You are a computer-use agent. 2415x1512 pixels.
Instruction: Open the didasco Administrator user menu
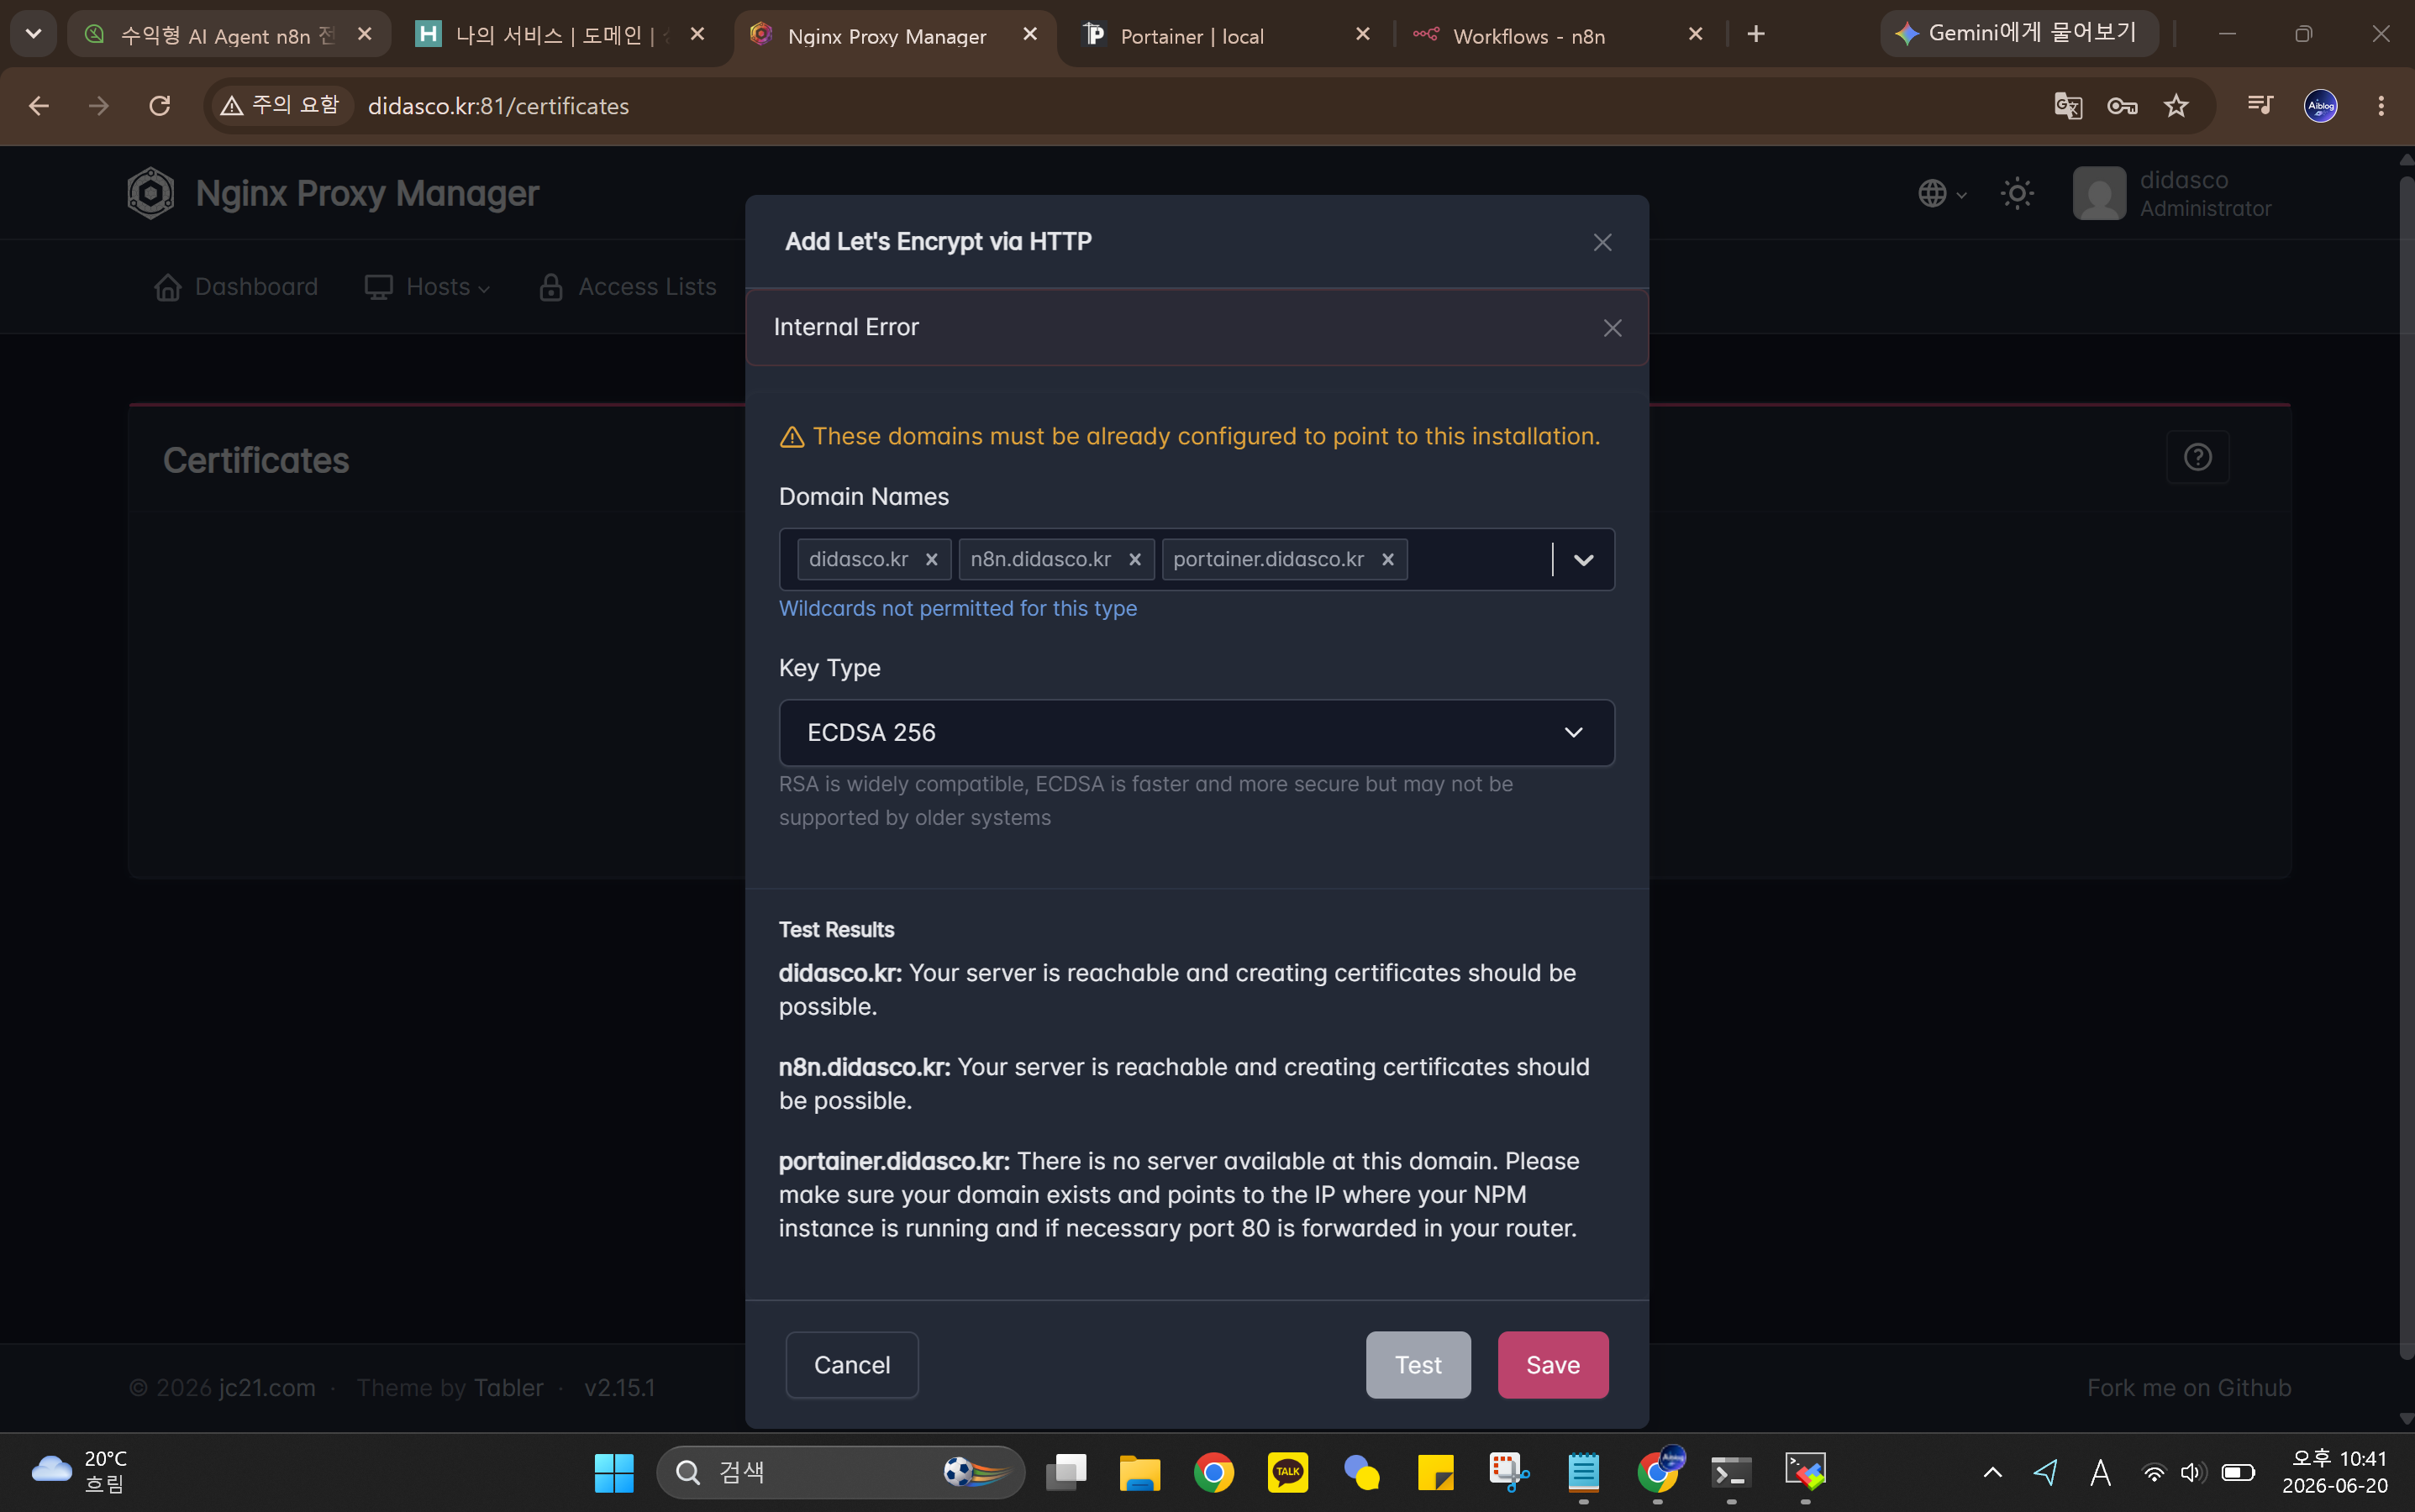pyautogui.click(x=2172, y=193)
